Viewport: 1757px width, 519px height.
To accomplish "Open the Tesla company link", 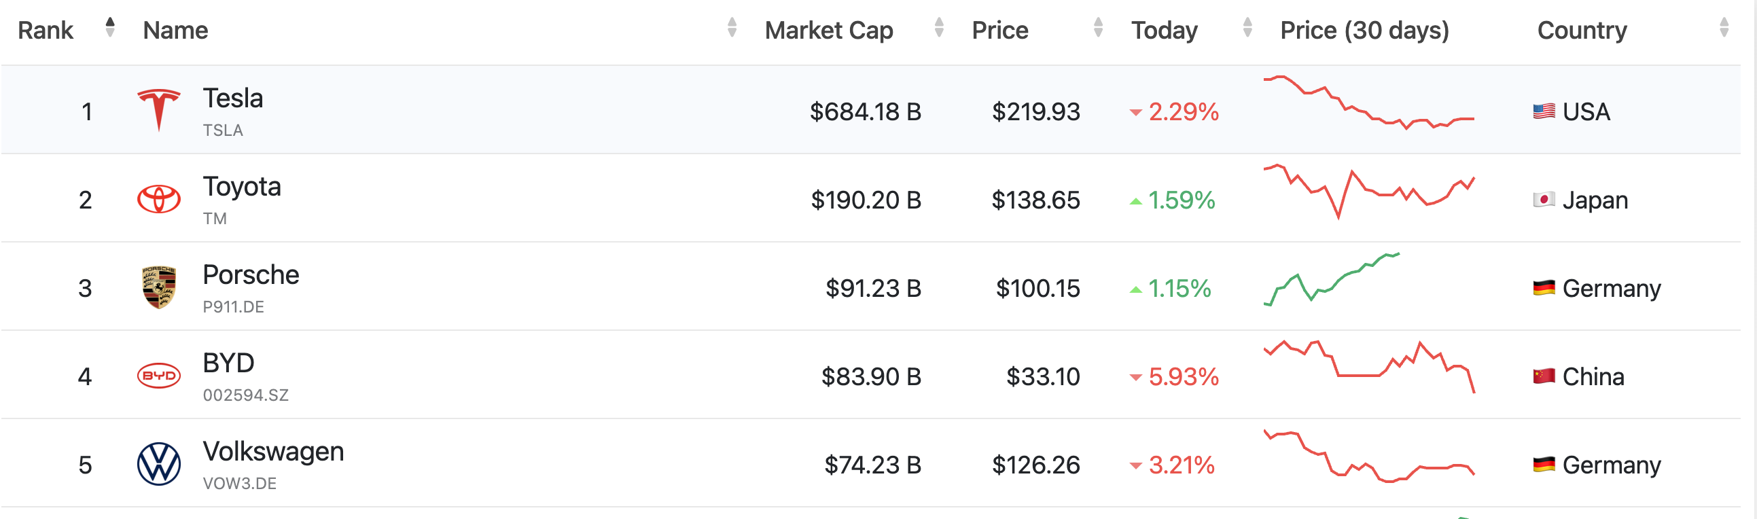I will point(232,99).
